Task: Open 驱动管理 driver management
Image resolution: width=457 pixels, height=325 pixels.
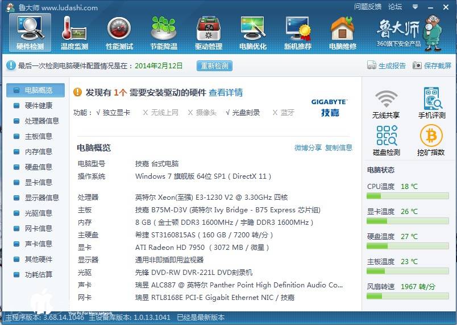Action: [x=209, y=32]
